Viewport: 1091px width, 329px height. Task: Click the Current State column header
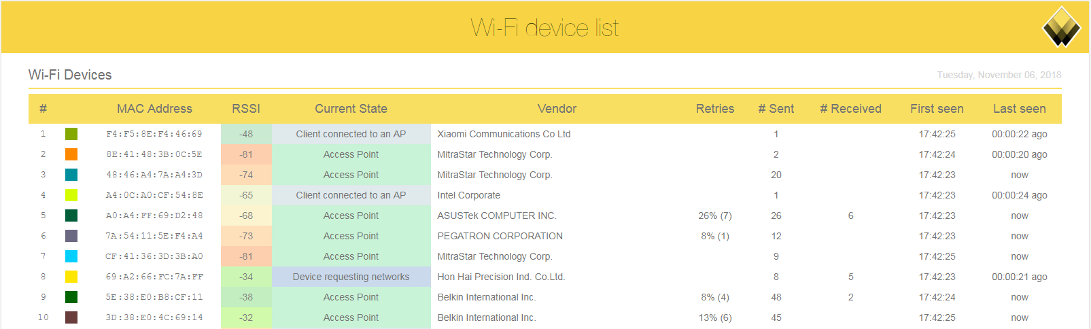pos(351,109)
